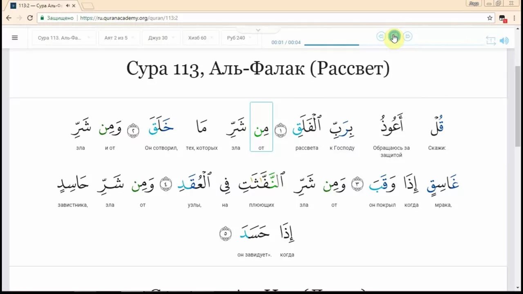The width and height of the screenshot is (523, 294).
Task: Open the browser extension icon
Action: [x=503, y=18]
